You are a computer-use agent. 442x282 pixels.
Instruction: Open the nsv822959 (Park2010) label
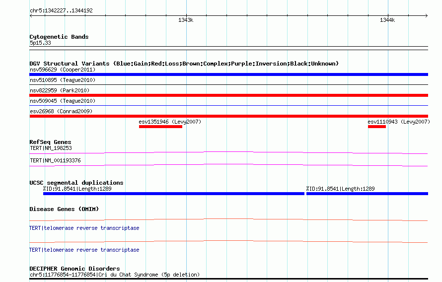[60, 90]
